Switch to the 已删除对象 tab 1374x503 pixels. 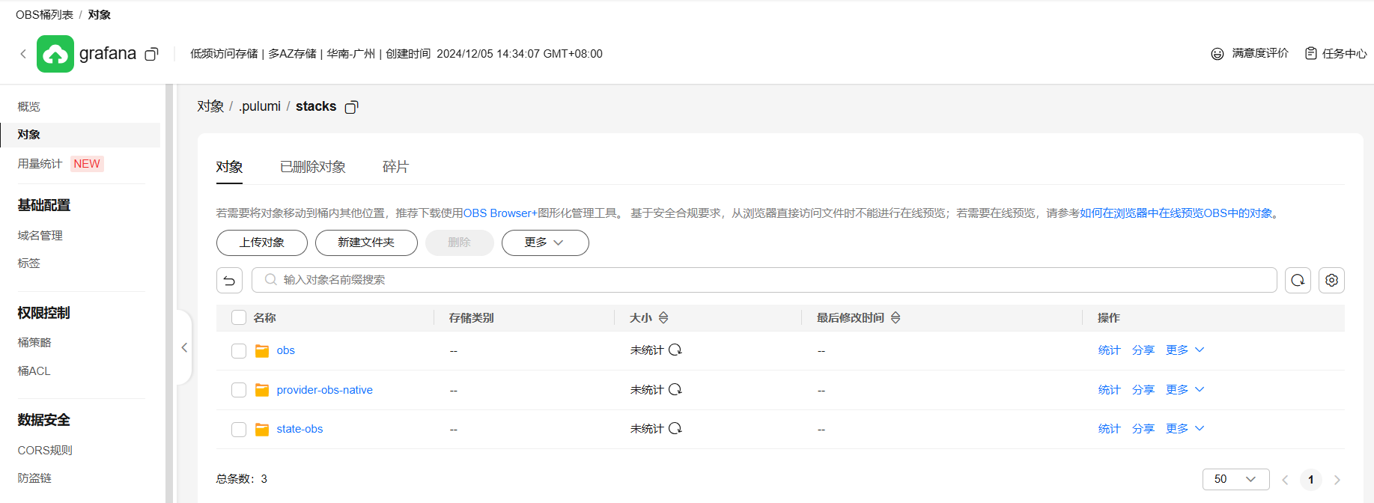tap(312, 167)
